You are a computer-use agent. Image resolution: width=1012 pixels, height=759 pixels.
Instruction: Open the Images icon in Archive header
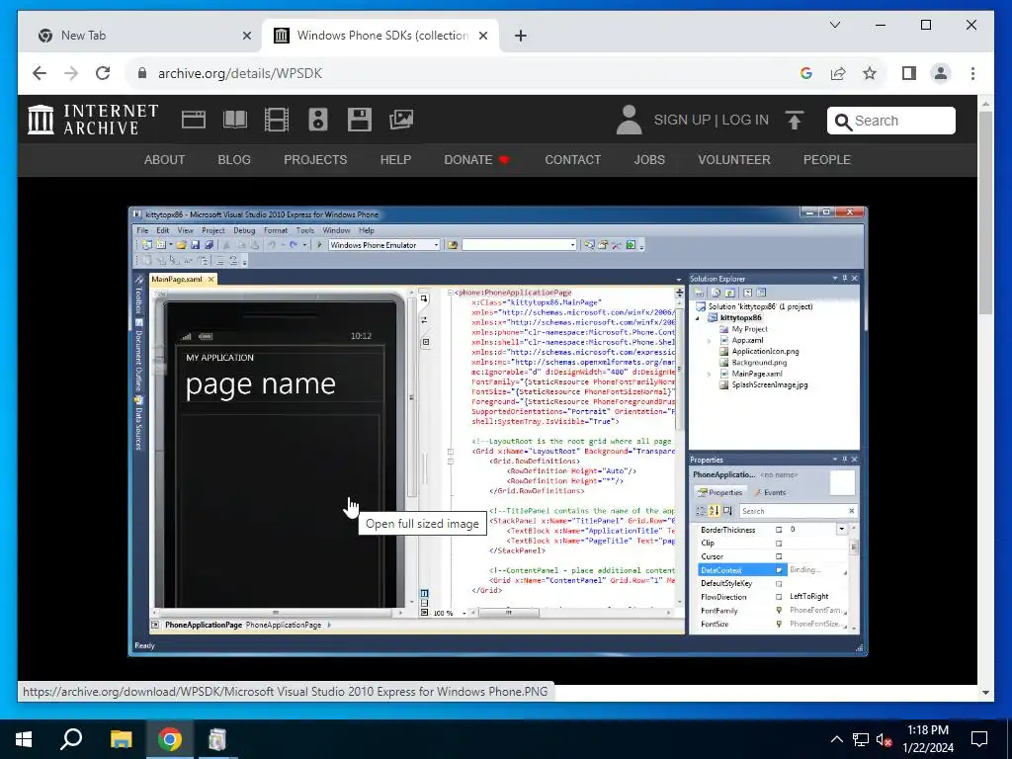tap(401, 120)
